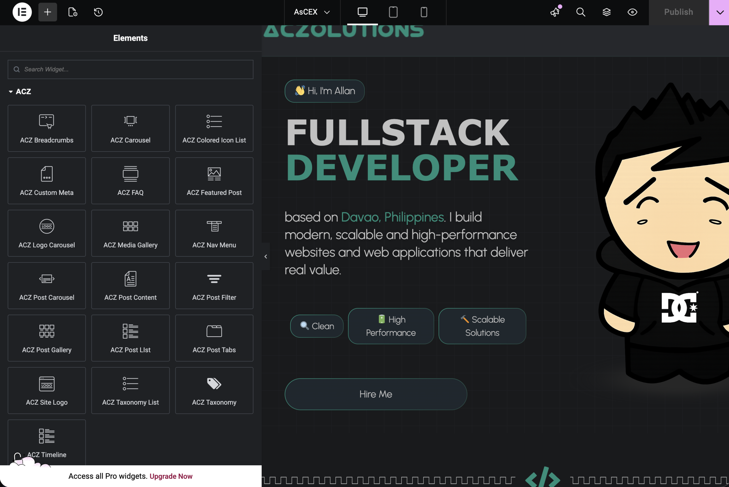Collapse the elements panel with chevron handle
The width and height of the screenshot is (729, 487).
coord(266,256)
